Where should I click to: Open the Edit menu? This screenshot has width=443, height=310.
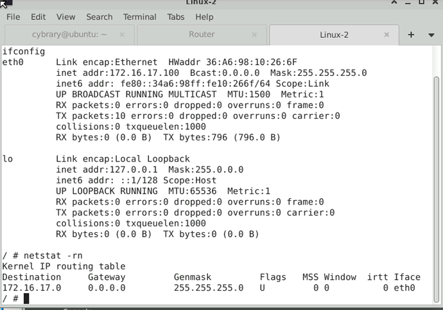pos(38,17)
